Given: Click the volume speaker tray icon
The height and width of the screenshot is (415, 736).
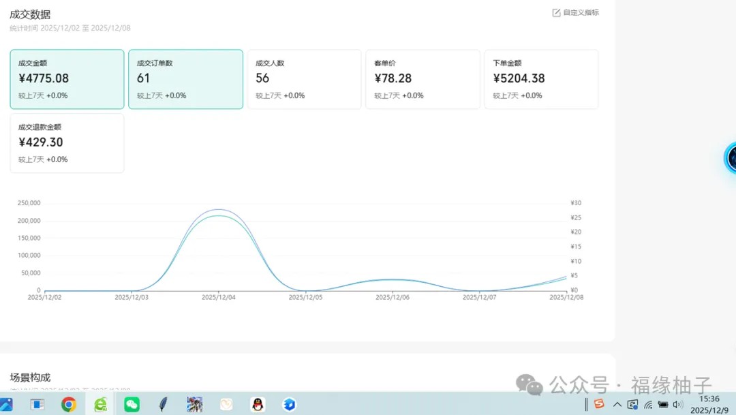Looking at the screenshot, I should pyautogui.click(x=677, y=405).
